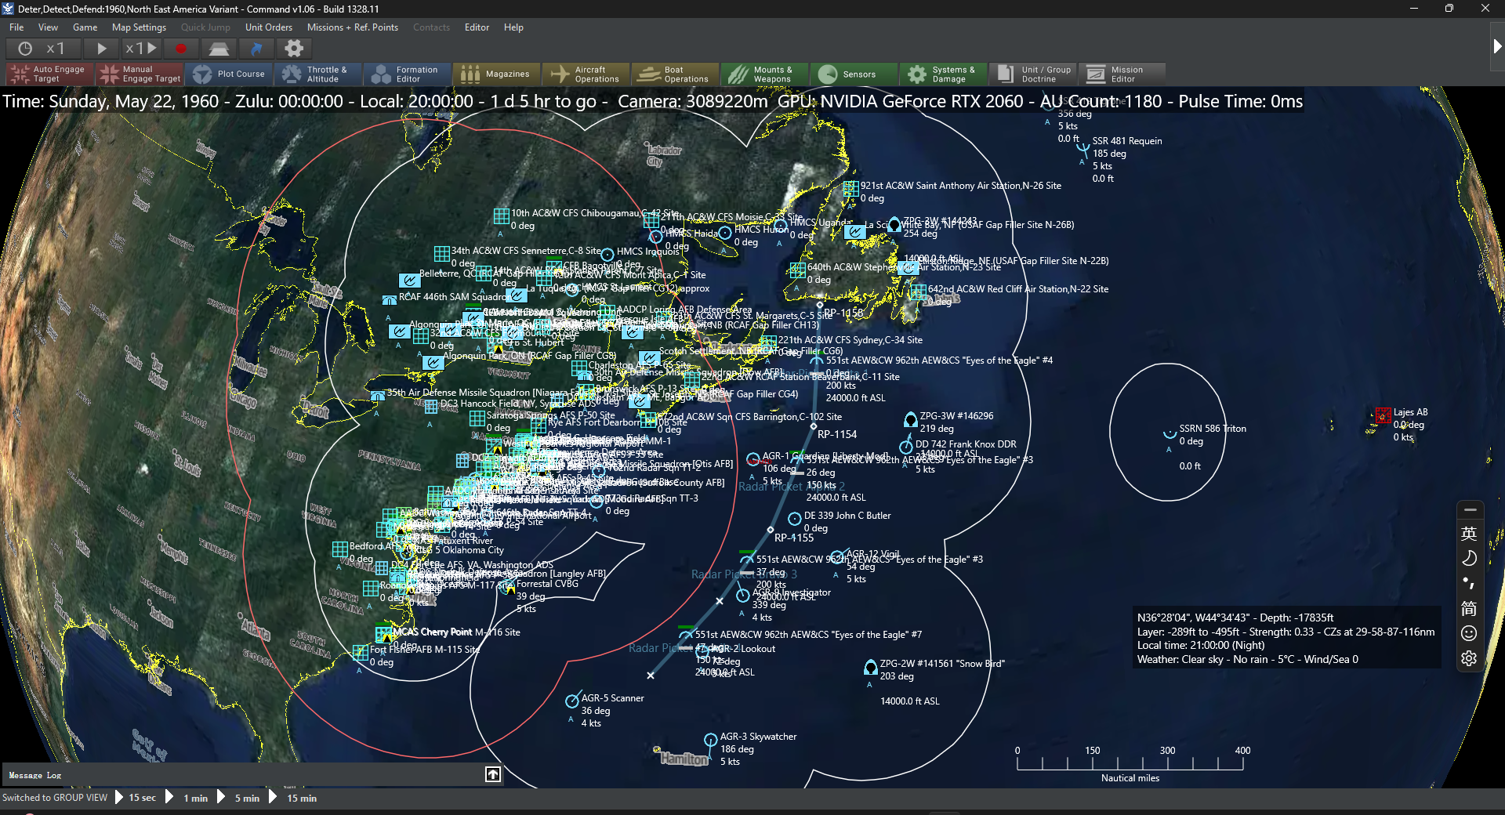Select the Fort Fisher AFB M-115 site icon
The width and height of the screenshot is (1505, 815).
point(361,652)
